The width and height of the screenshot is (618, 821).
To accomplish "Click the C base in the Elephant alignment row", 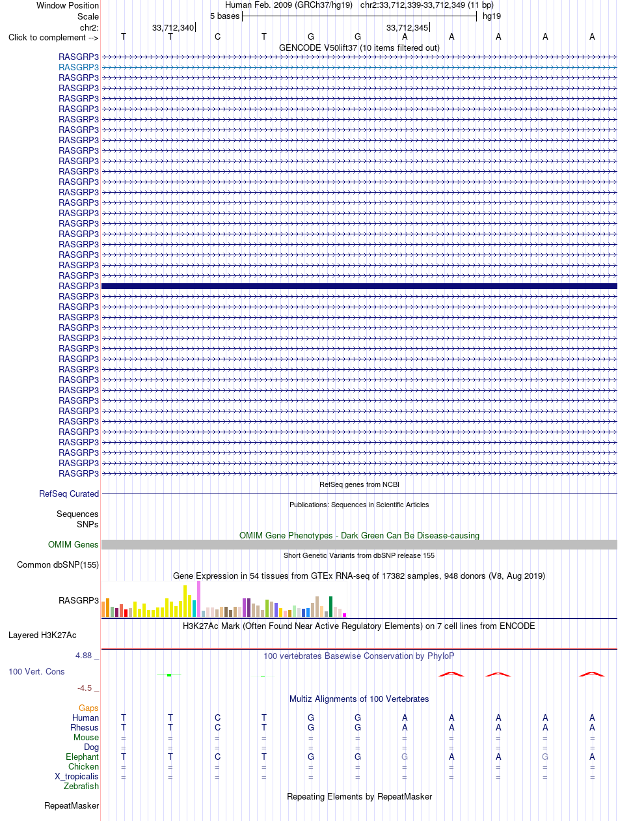I will tap(217, 757).
